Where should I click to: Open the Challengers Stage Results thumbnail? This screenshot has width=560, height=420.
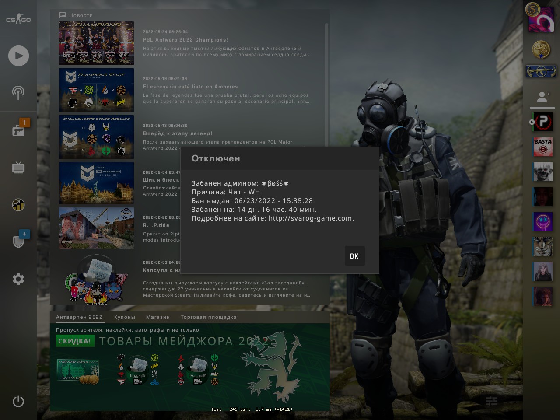coord(96,137)
